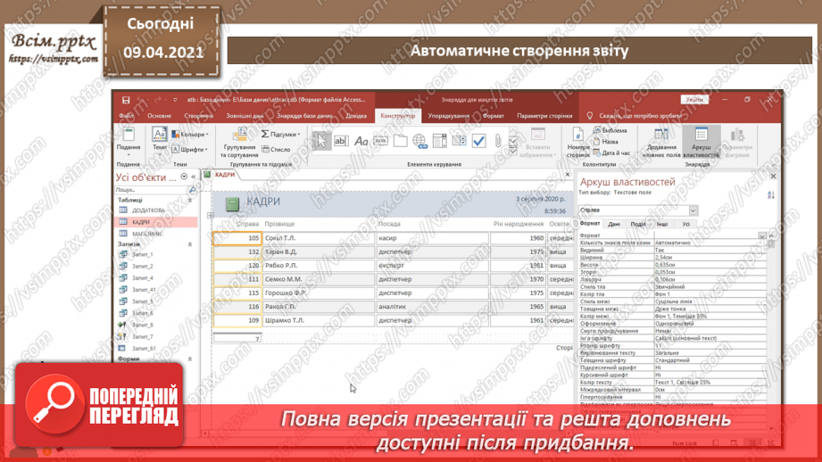The height and width of the screenshot is (462, 822).
Task: Collapse the Таблиці group in navigation pane
Action: [190, 201]
